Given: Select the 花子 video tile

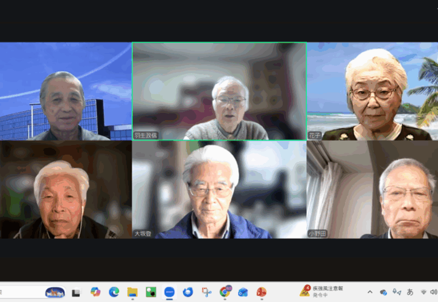Looking at the screenshot, I should (372, 91).
